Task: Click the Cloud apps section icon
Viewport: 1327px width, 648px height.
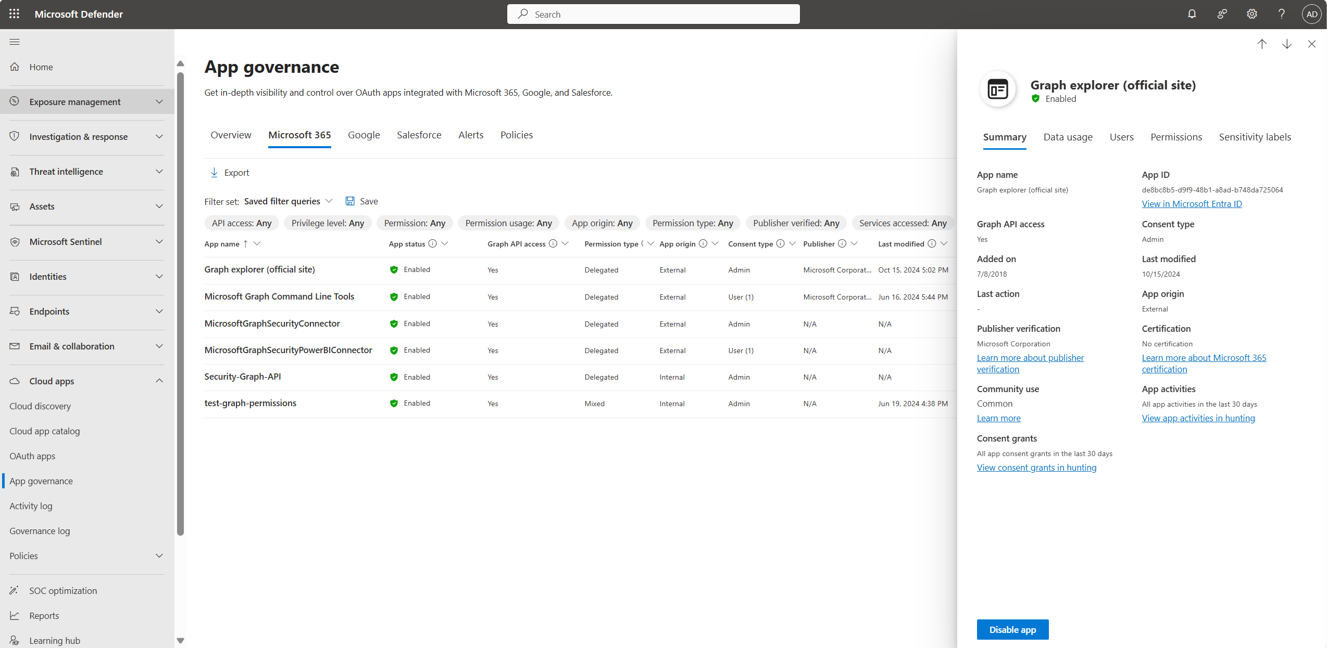Action: click(x=15, y=381)
